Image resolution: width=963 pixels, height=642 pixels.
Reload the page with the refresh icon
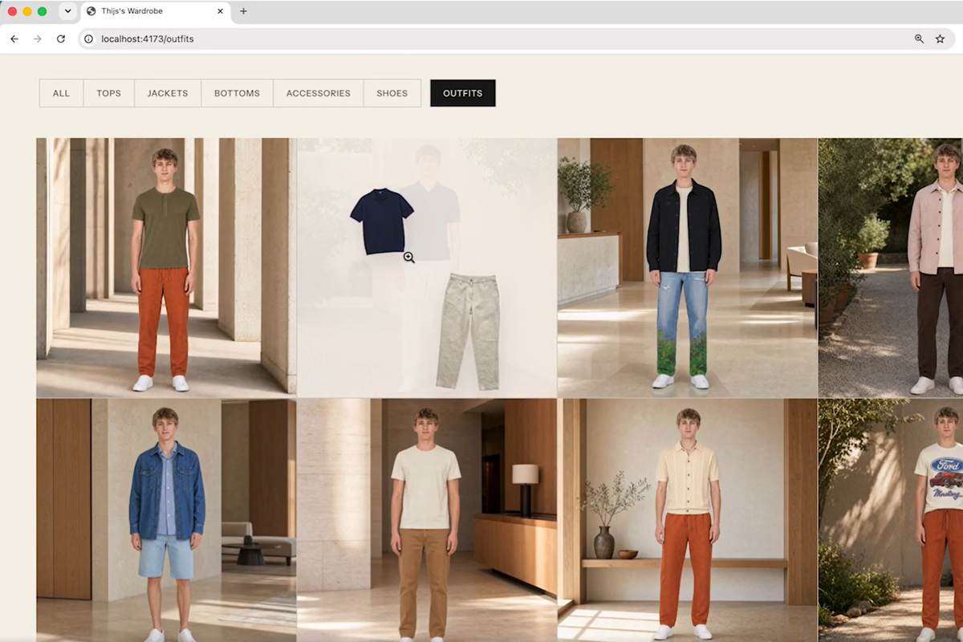[x=61, y=39]
